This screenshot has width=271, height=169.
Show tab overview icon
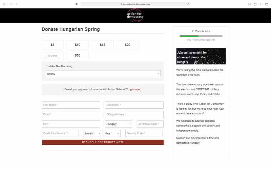(267, 4)
